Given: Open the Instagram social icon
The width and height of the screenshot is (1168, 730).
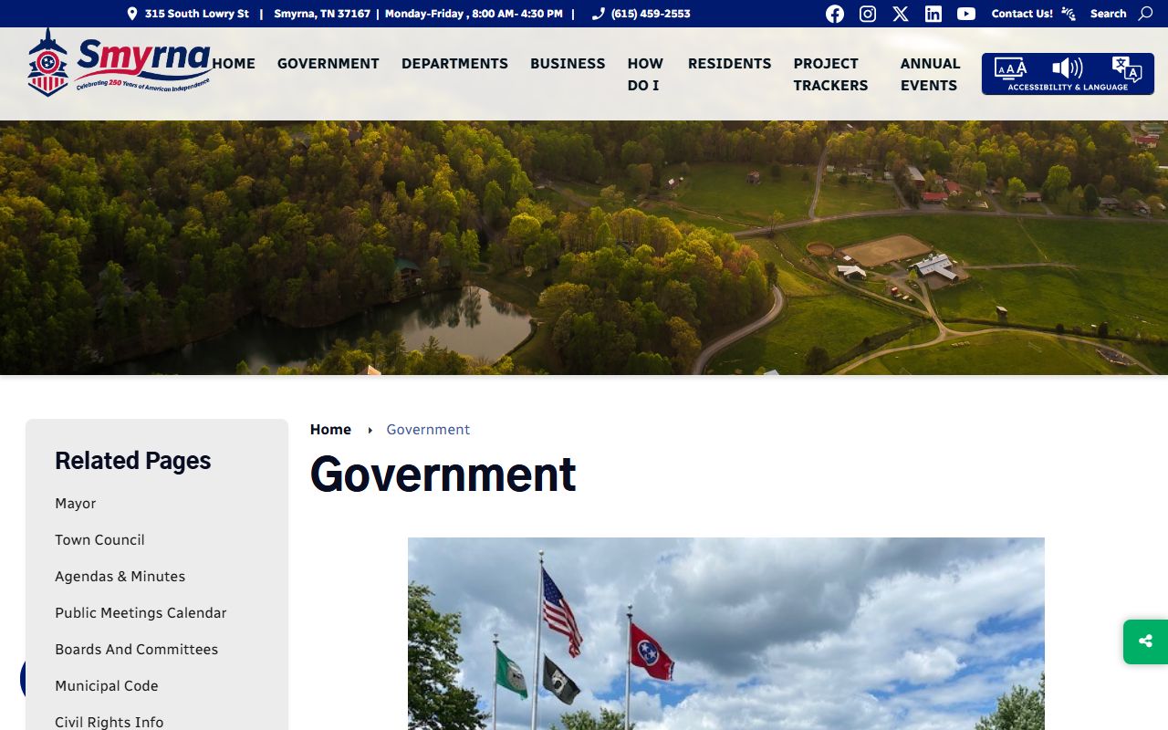Looking at the screenshot, I should coord(868,14).
